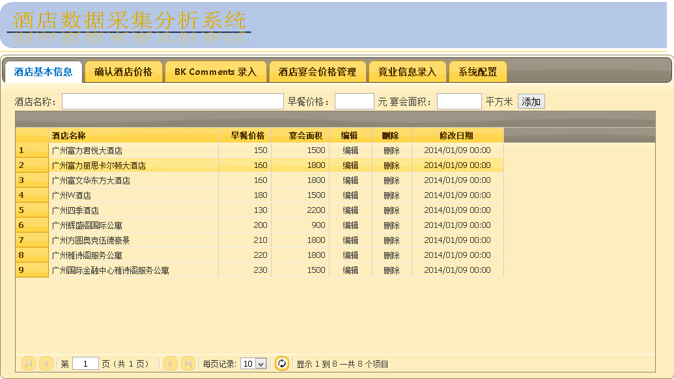Click breakfast price 130 cell

tap(245, 210)
